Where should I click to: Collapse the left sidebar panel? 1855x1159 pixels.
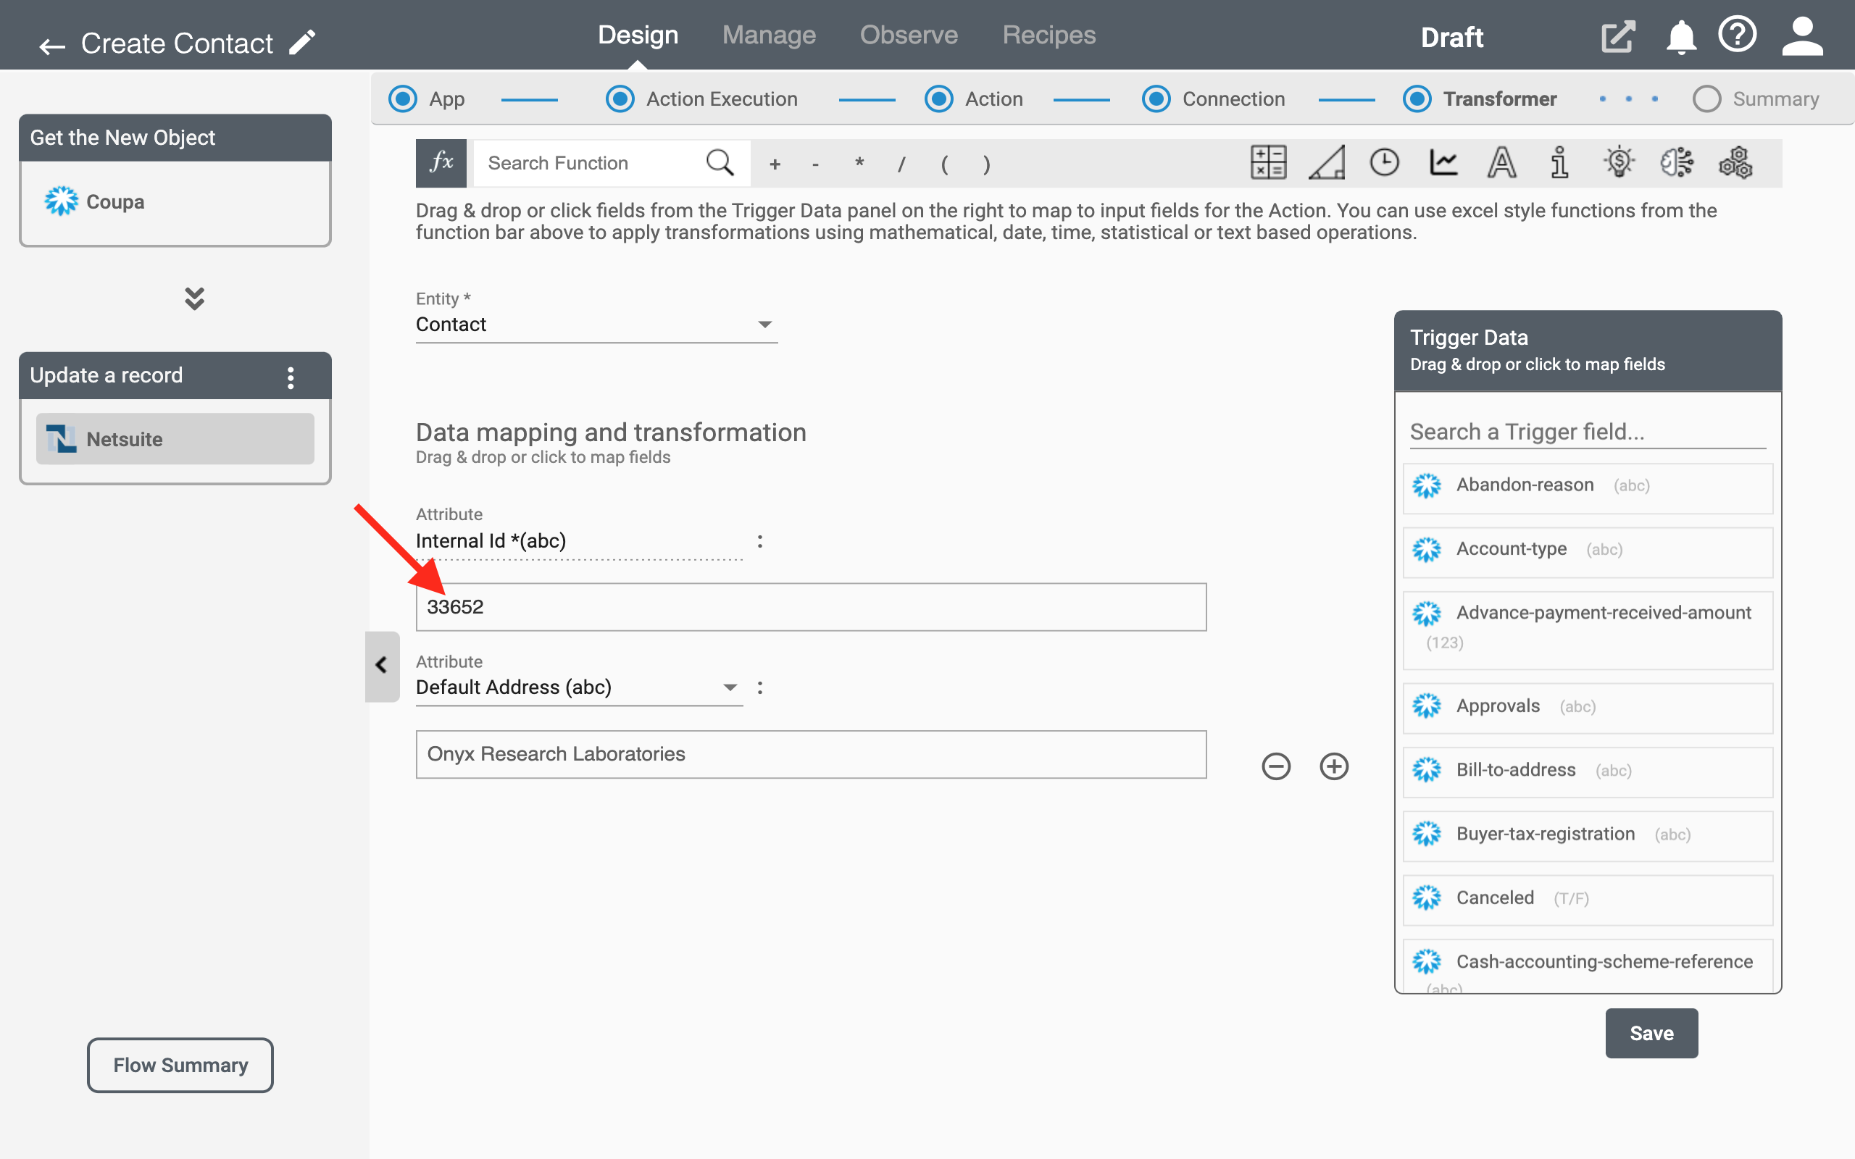click(x=382, y=666)
